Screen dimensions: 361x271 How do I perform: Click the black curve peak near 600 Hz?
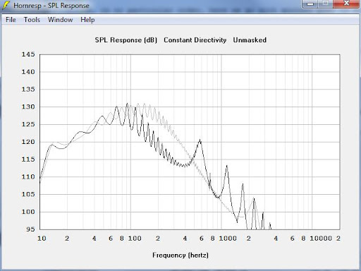200,140
